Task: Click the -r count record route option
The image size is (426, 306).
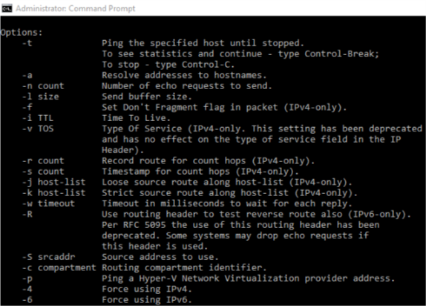Action: click(x=168, y=160)
